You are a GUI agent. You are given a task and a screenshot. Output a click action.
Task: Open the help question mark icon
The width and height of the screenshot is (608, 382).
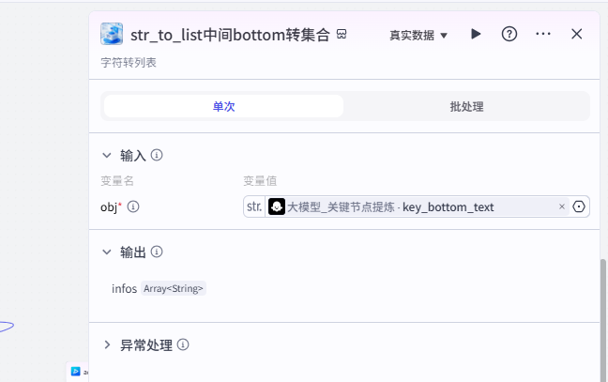click(509, 34)
